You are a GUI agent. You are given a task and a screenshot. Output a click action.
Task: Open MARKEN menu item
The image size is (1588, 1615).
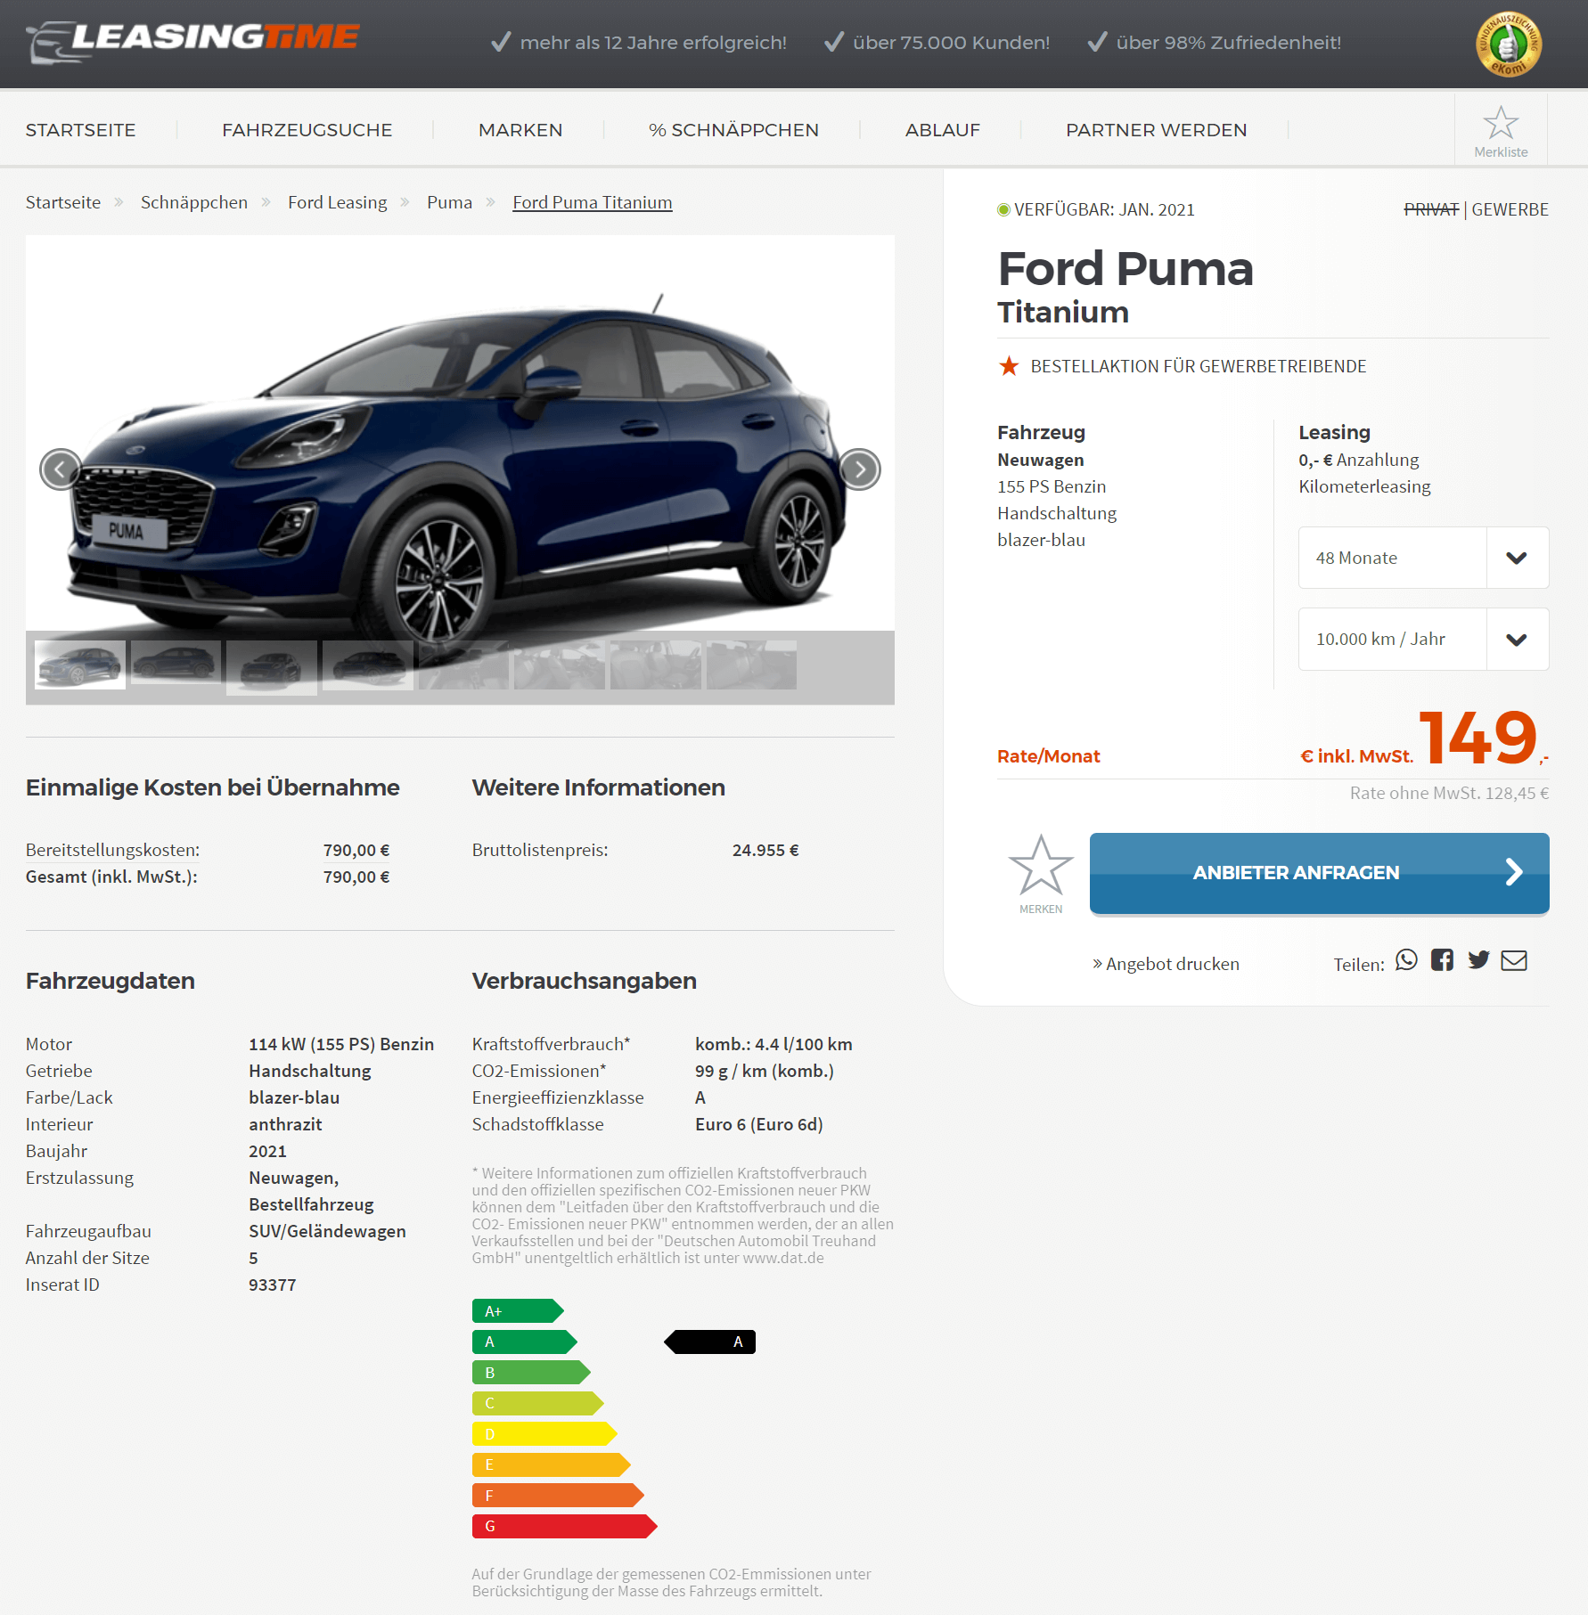coord(520,130)
